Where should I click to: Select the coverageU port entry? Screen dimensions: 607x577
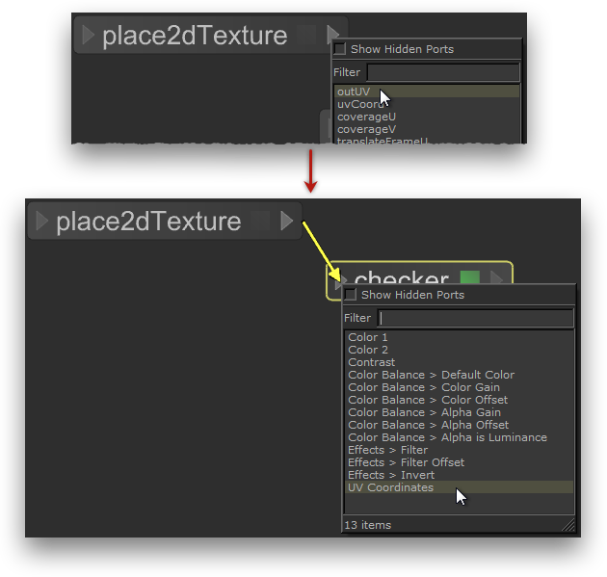pos(366,117)
